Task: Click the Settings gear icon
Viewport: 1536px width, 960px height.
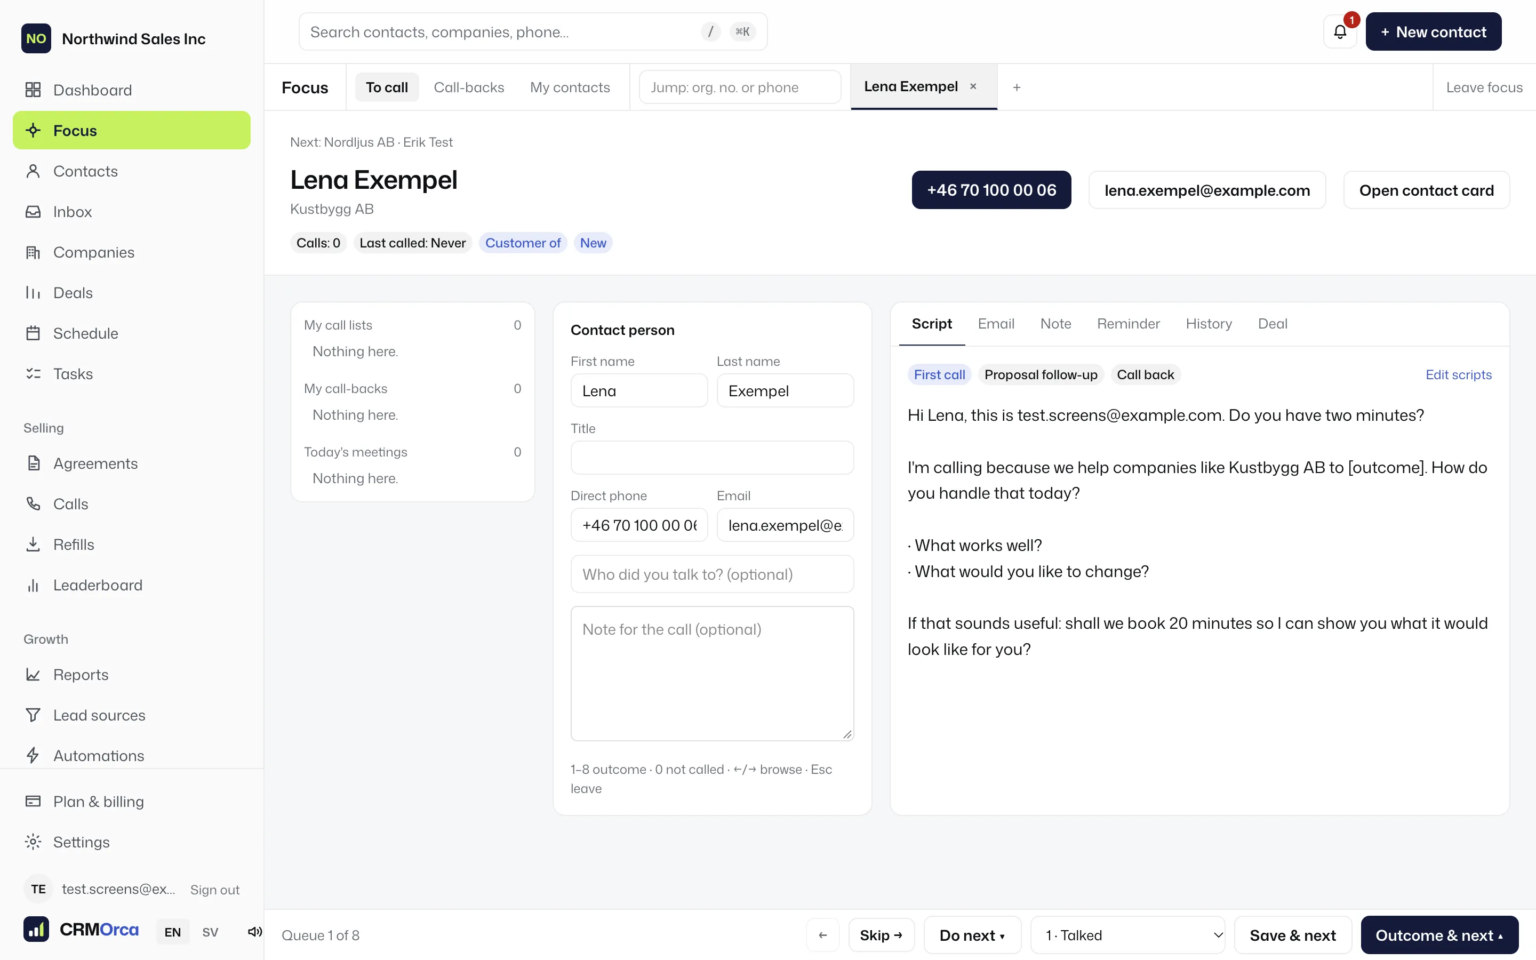Action: (33, 842)
